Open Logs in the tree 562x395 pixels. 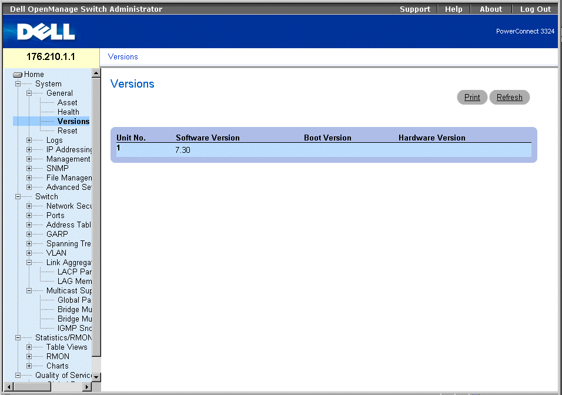(x=55, y=140)
